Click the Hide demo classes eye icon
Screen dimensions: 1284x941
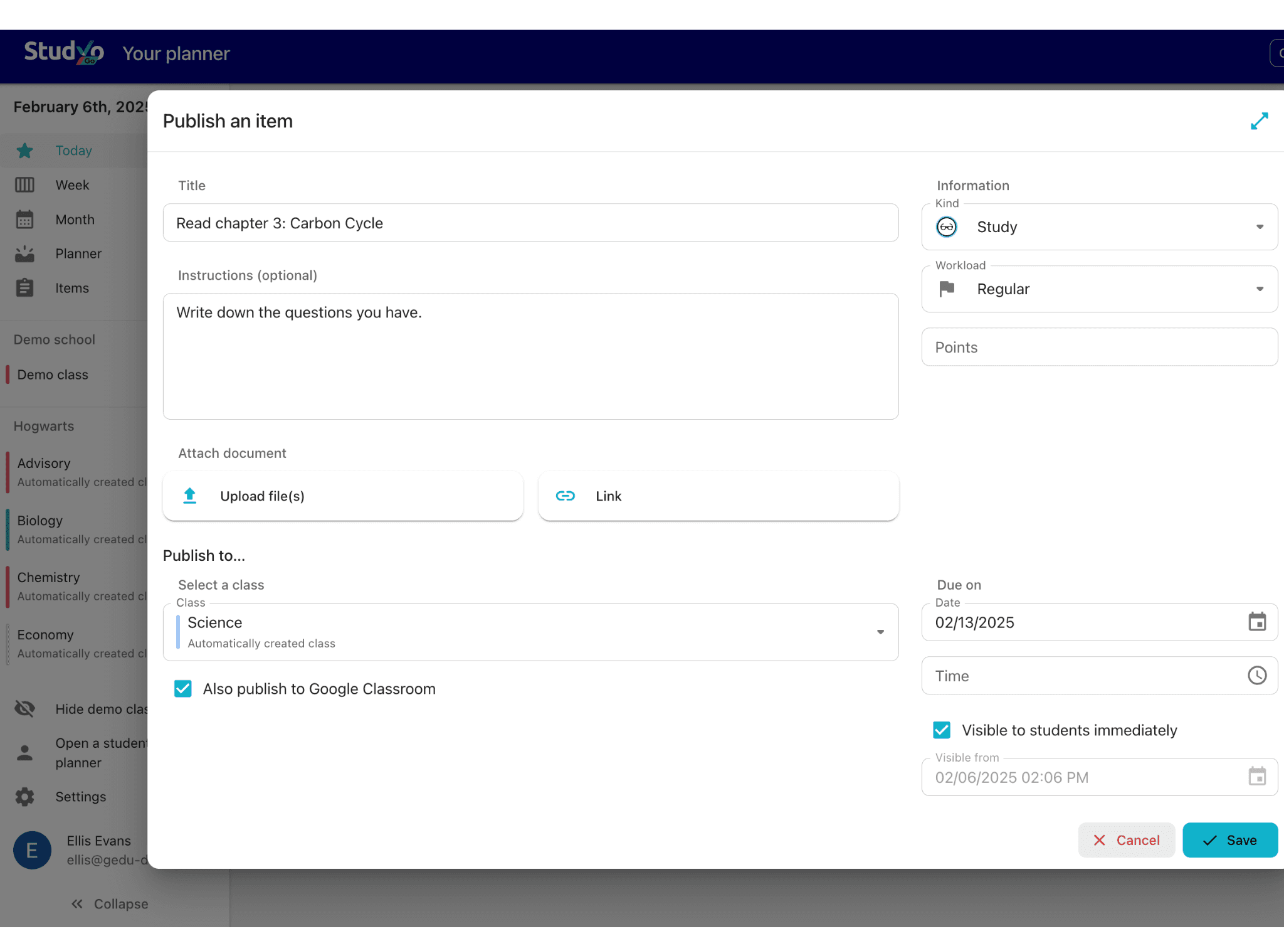click(x=24, y=709)
